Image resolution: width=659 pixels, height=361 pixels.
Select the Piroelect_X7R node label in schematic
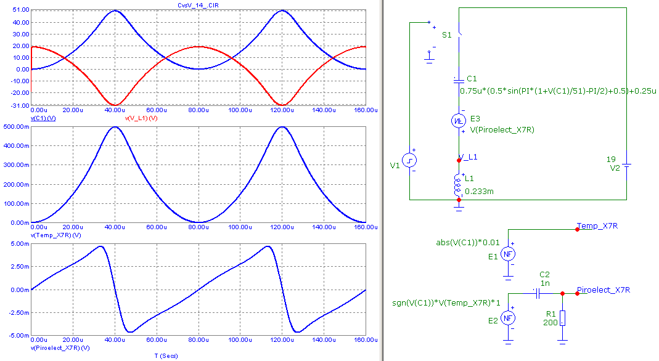pyautogui.click(x=603, y=290)
